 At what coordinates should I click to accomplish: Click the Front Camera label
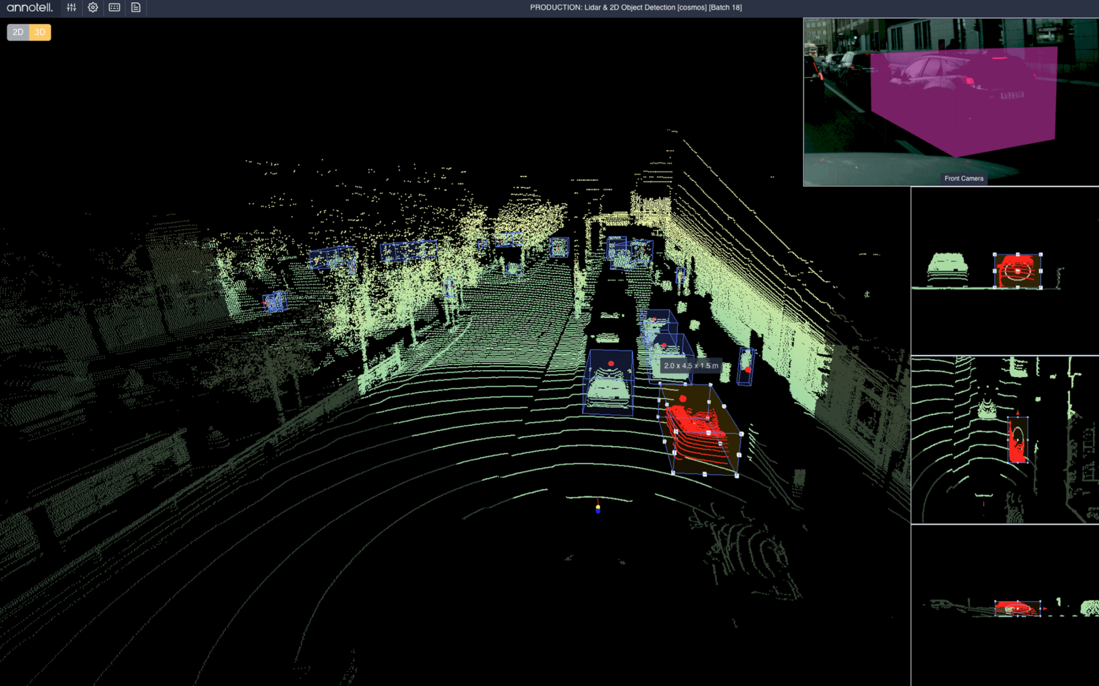tap(964, 178)
